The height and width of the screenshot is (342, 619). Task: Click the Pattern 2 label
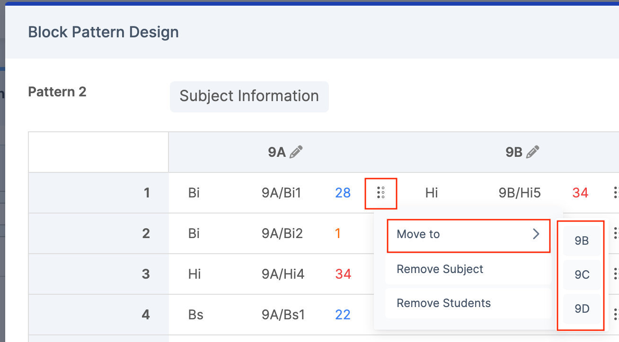click(x=57, y=92)
